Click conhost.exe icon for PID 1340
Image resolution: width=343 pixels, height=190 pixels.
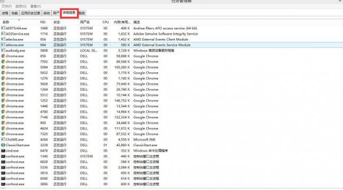click(3, 156)
